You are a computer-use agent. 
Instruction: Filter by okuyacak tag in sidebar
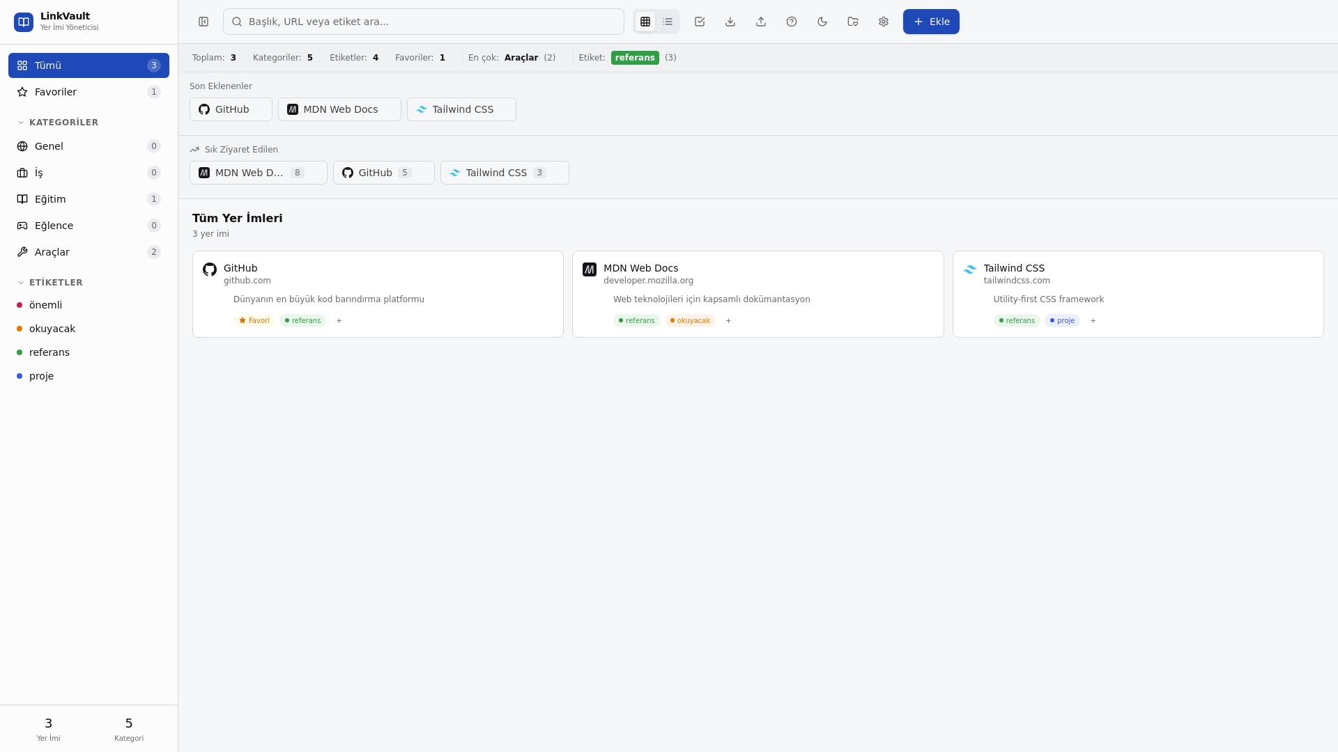[89, 329]
